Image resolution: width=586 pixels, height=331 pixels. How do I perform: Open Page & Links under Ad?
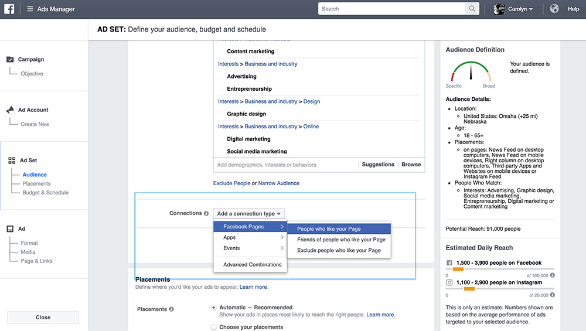tap(36, 261)
